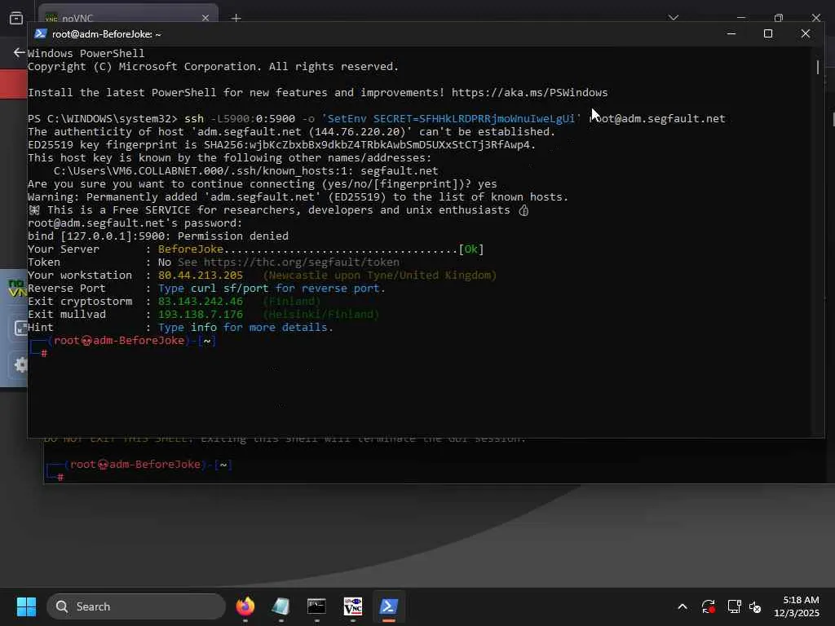This screenshot has width=835, height=626.
Task: Click the muted volume tray icon
Action: [x=755, y=606]
